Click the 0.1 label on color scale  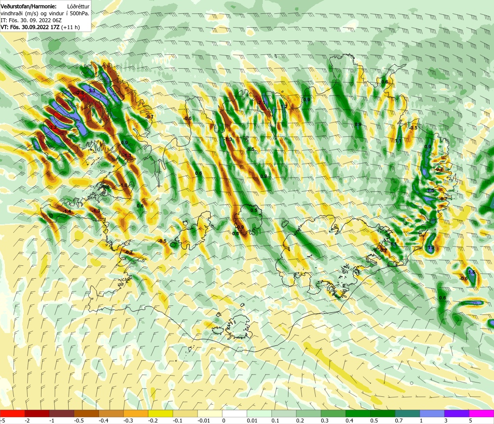pos(275,421)
